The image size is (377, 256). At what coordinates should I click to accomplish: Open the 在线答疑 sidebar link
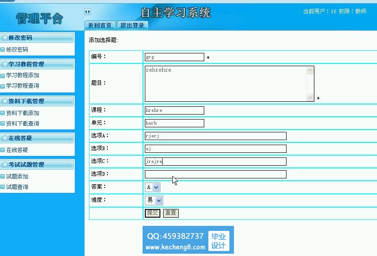17,150
